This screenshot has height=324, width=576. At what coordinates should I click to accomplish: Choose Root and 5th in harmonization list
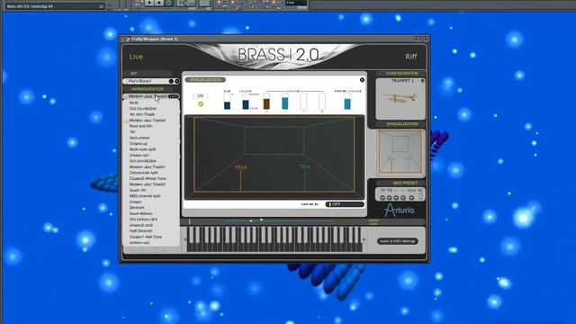[x=140, y=126]
